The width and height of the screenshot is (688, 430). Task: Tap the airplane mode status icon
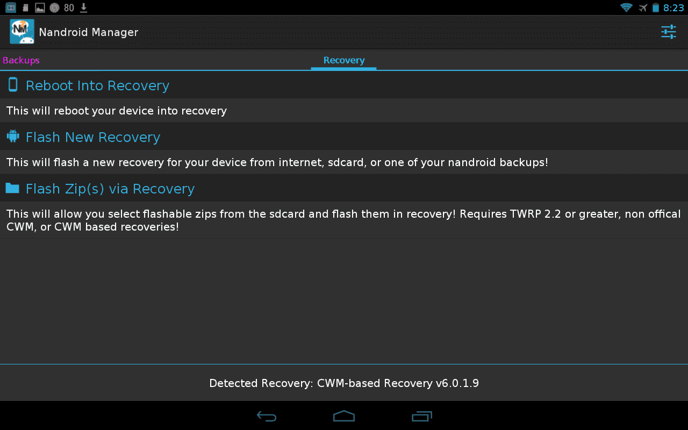643,8
